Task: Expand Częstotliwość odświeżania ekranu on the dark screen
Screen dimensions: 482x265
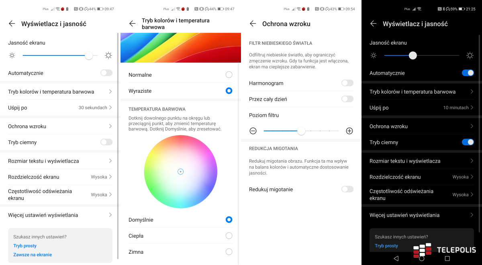Action: 422,195
